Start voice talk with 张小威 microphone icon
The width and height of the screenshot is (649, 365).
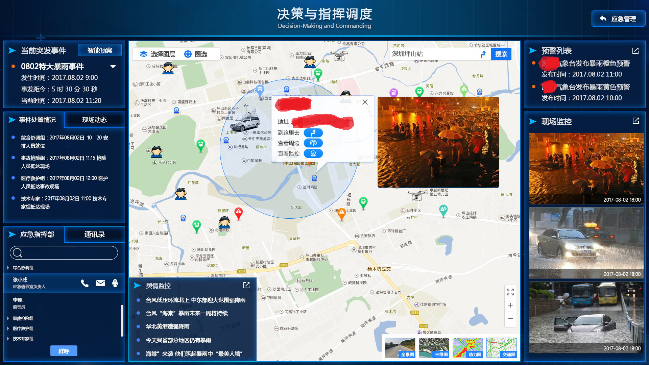(115, 283)
